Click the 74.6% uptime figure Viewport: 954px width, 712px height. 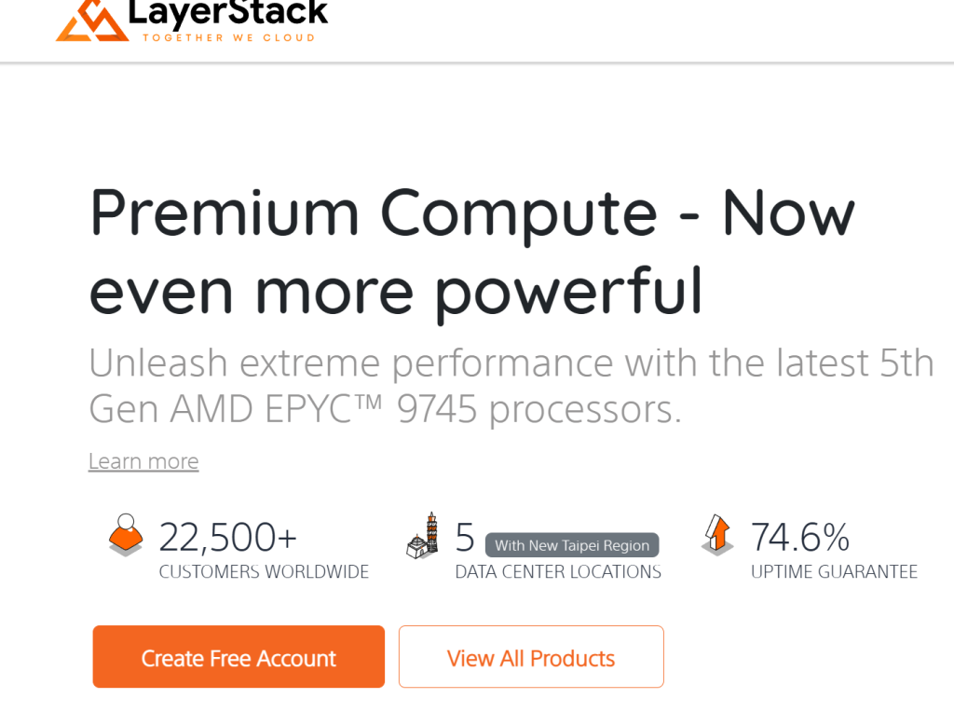pyautogui.click(x=800, y=538)
